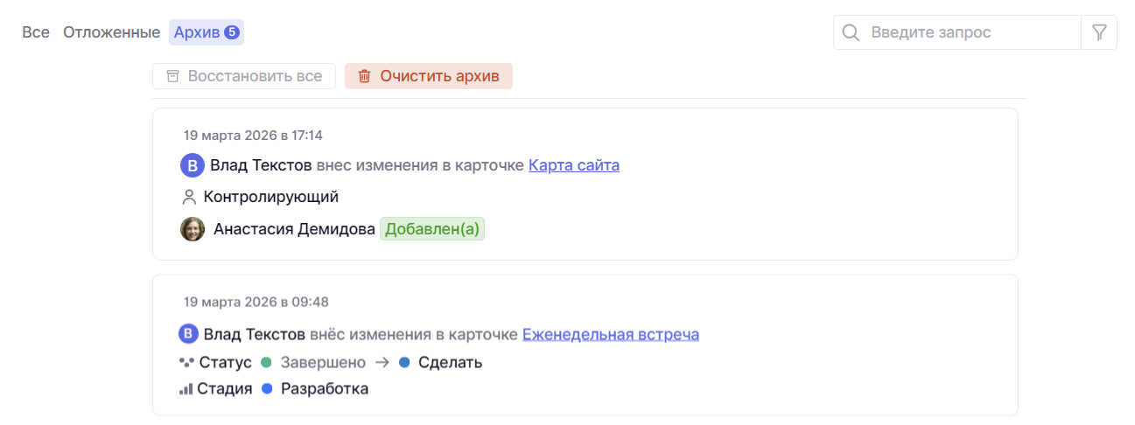Viewport: 1135px width, 425px height.
Task: Click the trash icon in Очистить архив
Action: click(365, 76)
